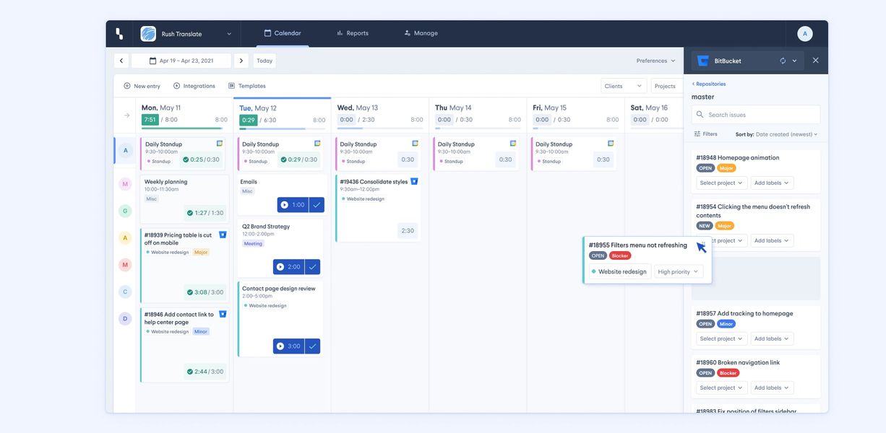
Task: Click the calendar icon on Wednesday's Daily Standup
Action: pyautogui.click(x=416, y=144)
